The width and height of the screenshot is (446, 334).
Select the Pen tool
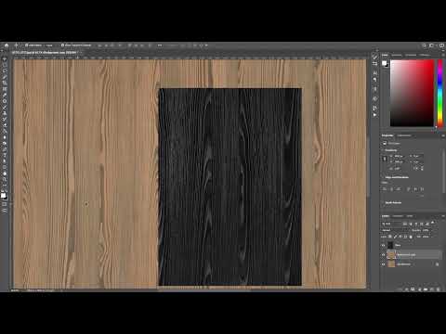[x=5, y=149]
